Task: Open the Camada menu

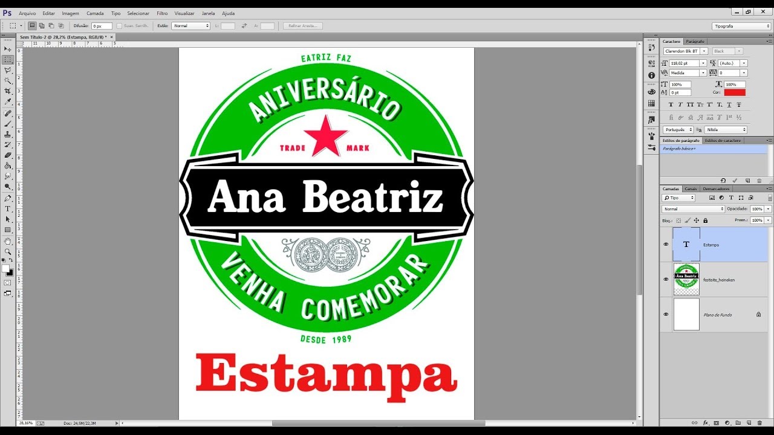Action: point(95,13)
